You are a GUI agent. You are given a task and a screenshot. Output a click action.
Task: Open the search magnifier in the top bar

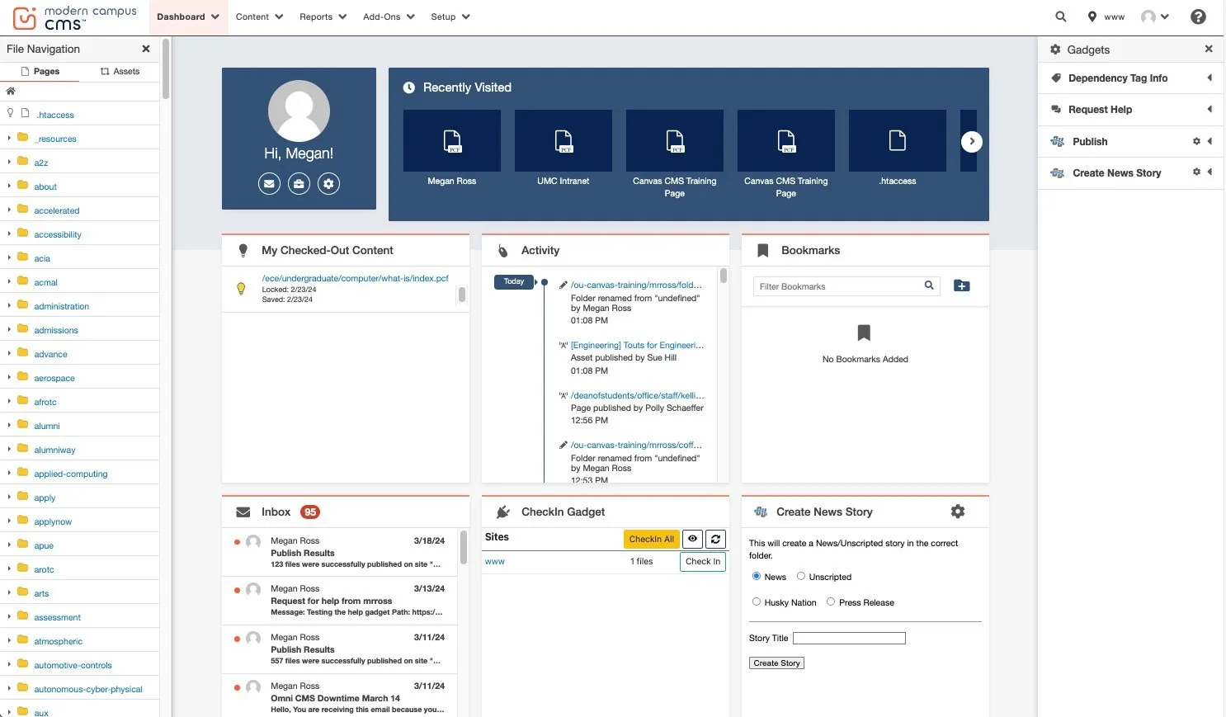pyautogui.click(x=1059, y=16)
